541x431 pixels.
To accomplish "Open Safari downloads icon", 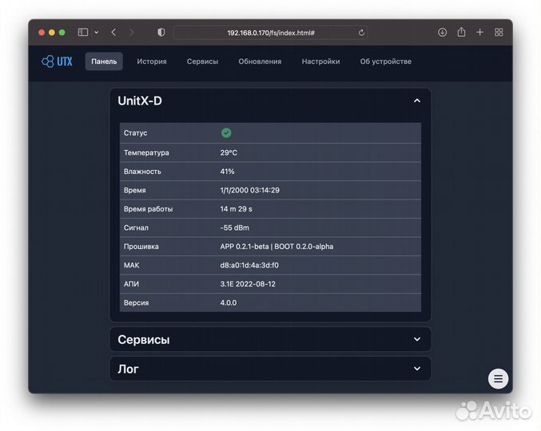I will pyautogui.click(x=442, y=33).
